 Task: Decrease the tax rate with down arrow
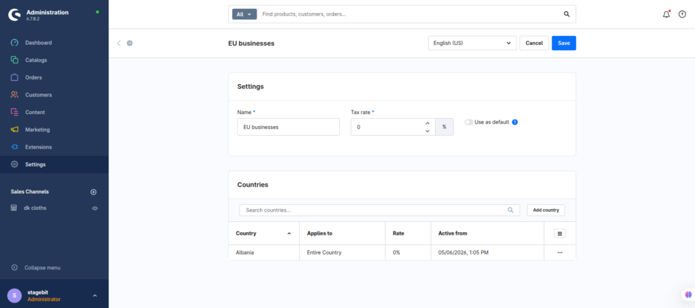coord(428,131)
